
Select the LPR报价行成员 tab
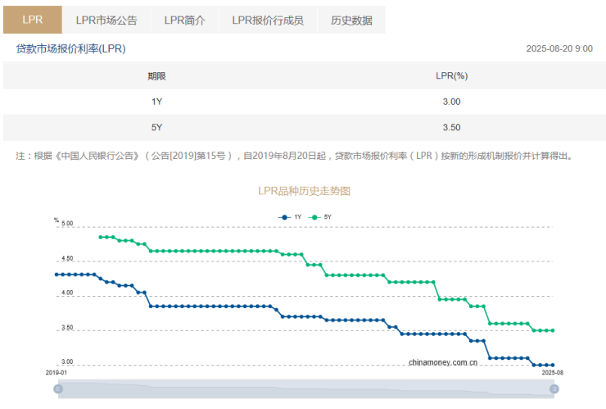[267, 20]
